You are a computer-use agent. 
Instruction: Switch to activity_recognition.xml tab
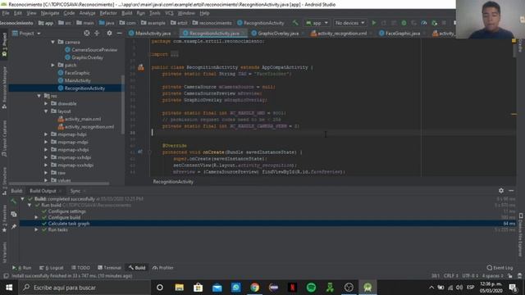[339, 34]
